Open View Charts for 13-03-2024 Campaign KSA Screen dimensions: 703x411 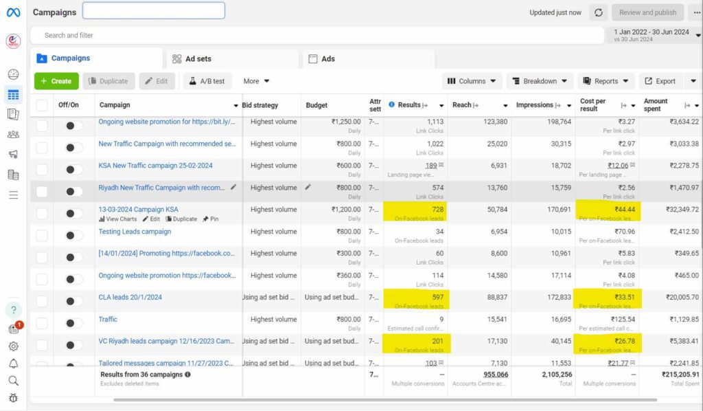[x=117, y=219]
